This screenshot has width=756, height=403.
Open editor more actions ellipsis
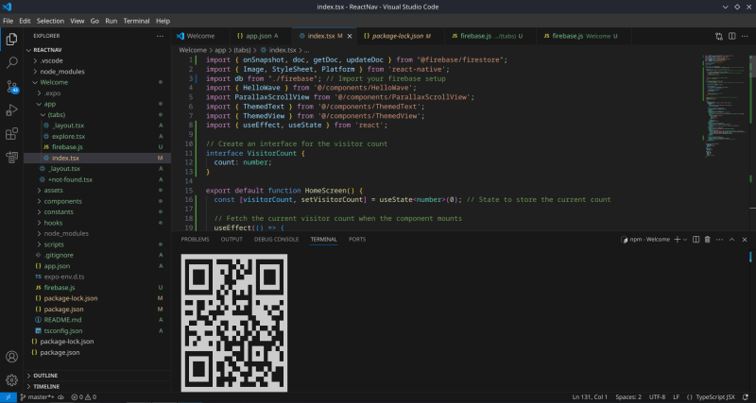tap(745, 36)
